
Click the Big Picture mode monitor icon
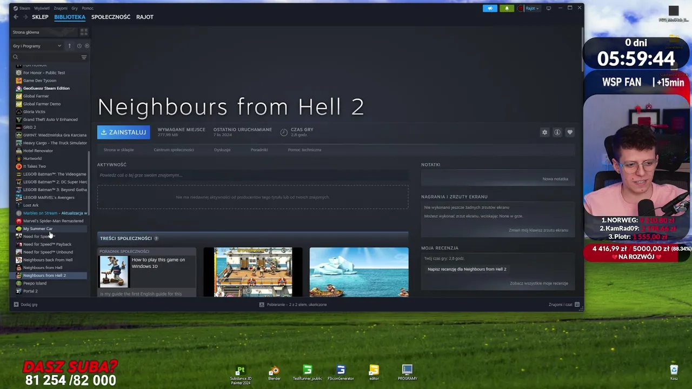pyautogui.click(x=549, y=8)
